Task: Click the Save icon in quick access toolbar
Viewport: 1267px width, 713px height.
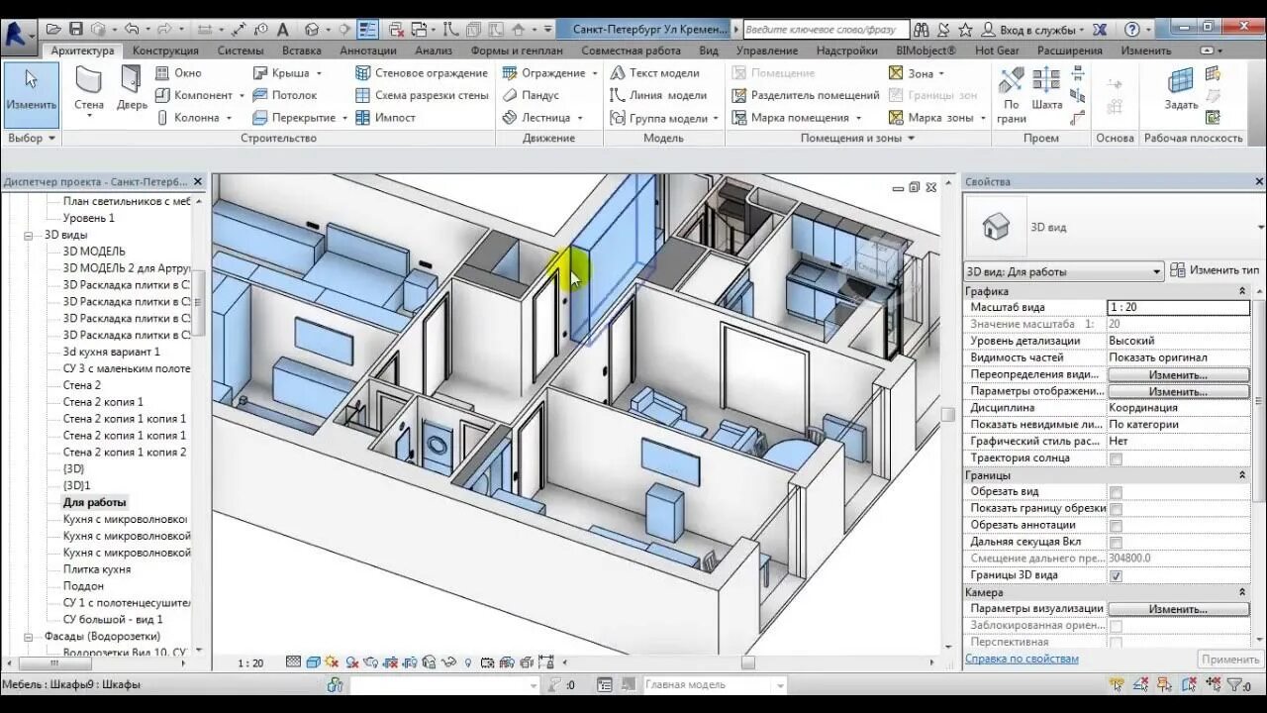Action: [x=75, y=30]
